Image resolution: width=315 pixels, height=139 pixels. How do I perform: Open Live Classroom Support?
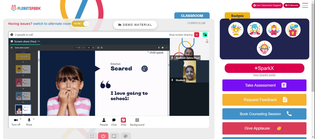267,5
